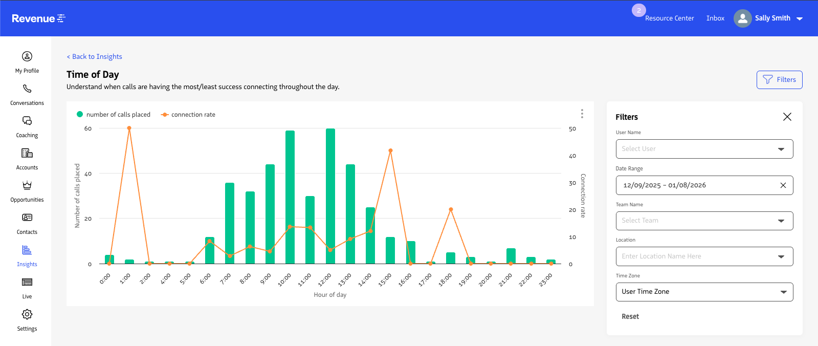Click the Back to Insights link
The image size is (818, 346).
95,57
